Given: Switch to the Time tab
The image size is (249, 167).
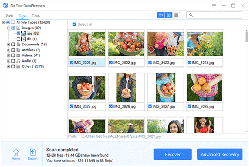Looking at the screenshot, I should pyautogui.click(x=36, y=16).
